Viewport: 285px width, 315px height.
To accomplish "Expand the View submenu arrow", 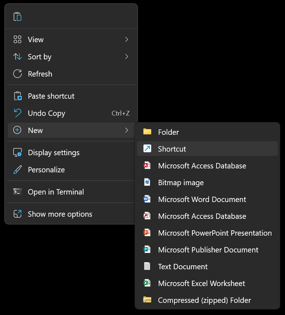I will [127, 40].
